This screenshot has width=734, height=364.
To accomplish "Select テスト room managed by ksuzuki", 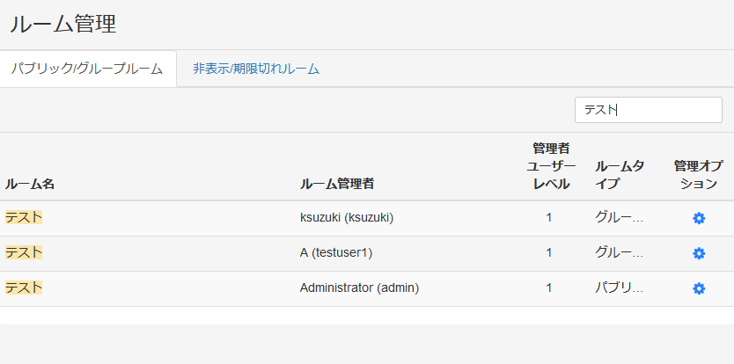I will pyautogui.click(x=24, y=217).
